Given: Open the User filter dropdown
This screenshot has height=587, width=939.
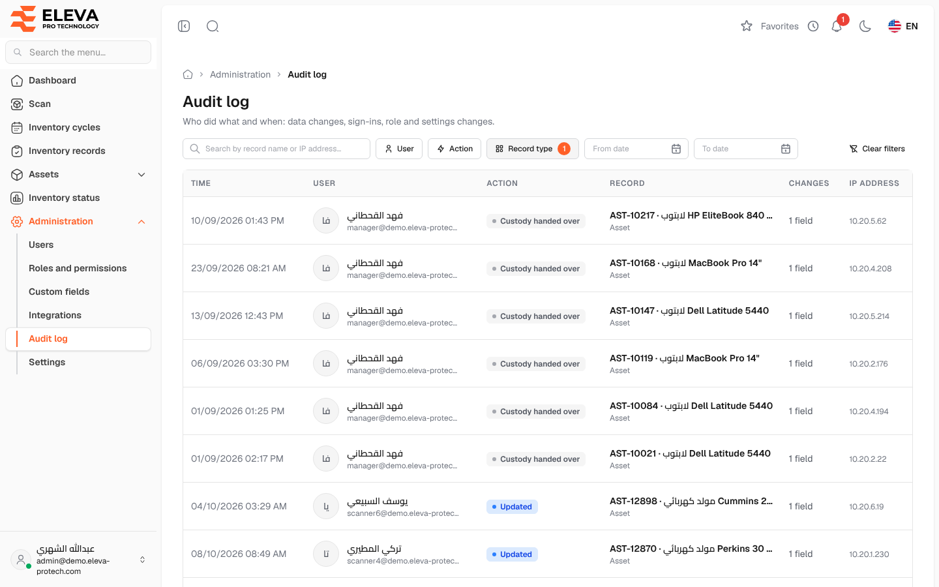Looking at the screenshot, I should pyautogui.click(x=399, y=149).
